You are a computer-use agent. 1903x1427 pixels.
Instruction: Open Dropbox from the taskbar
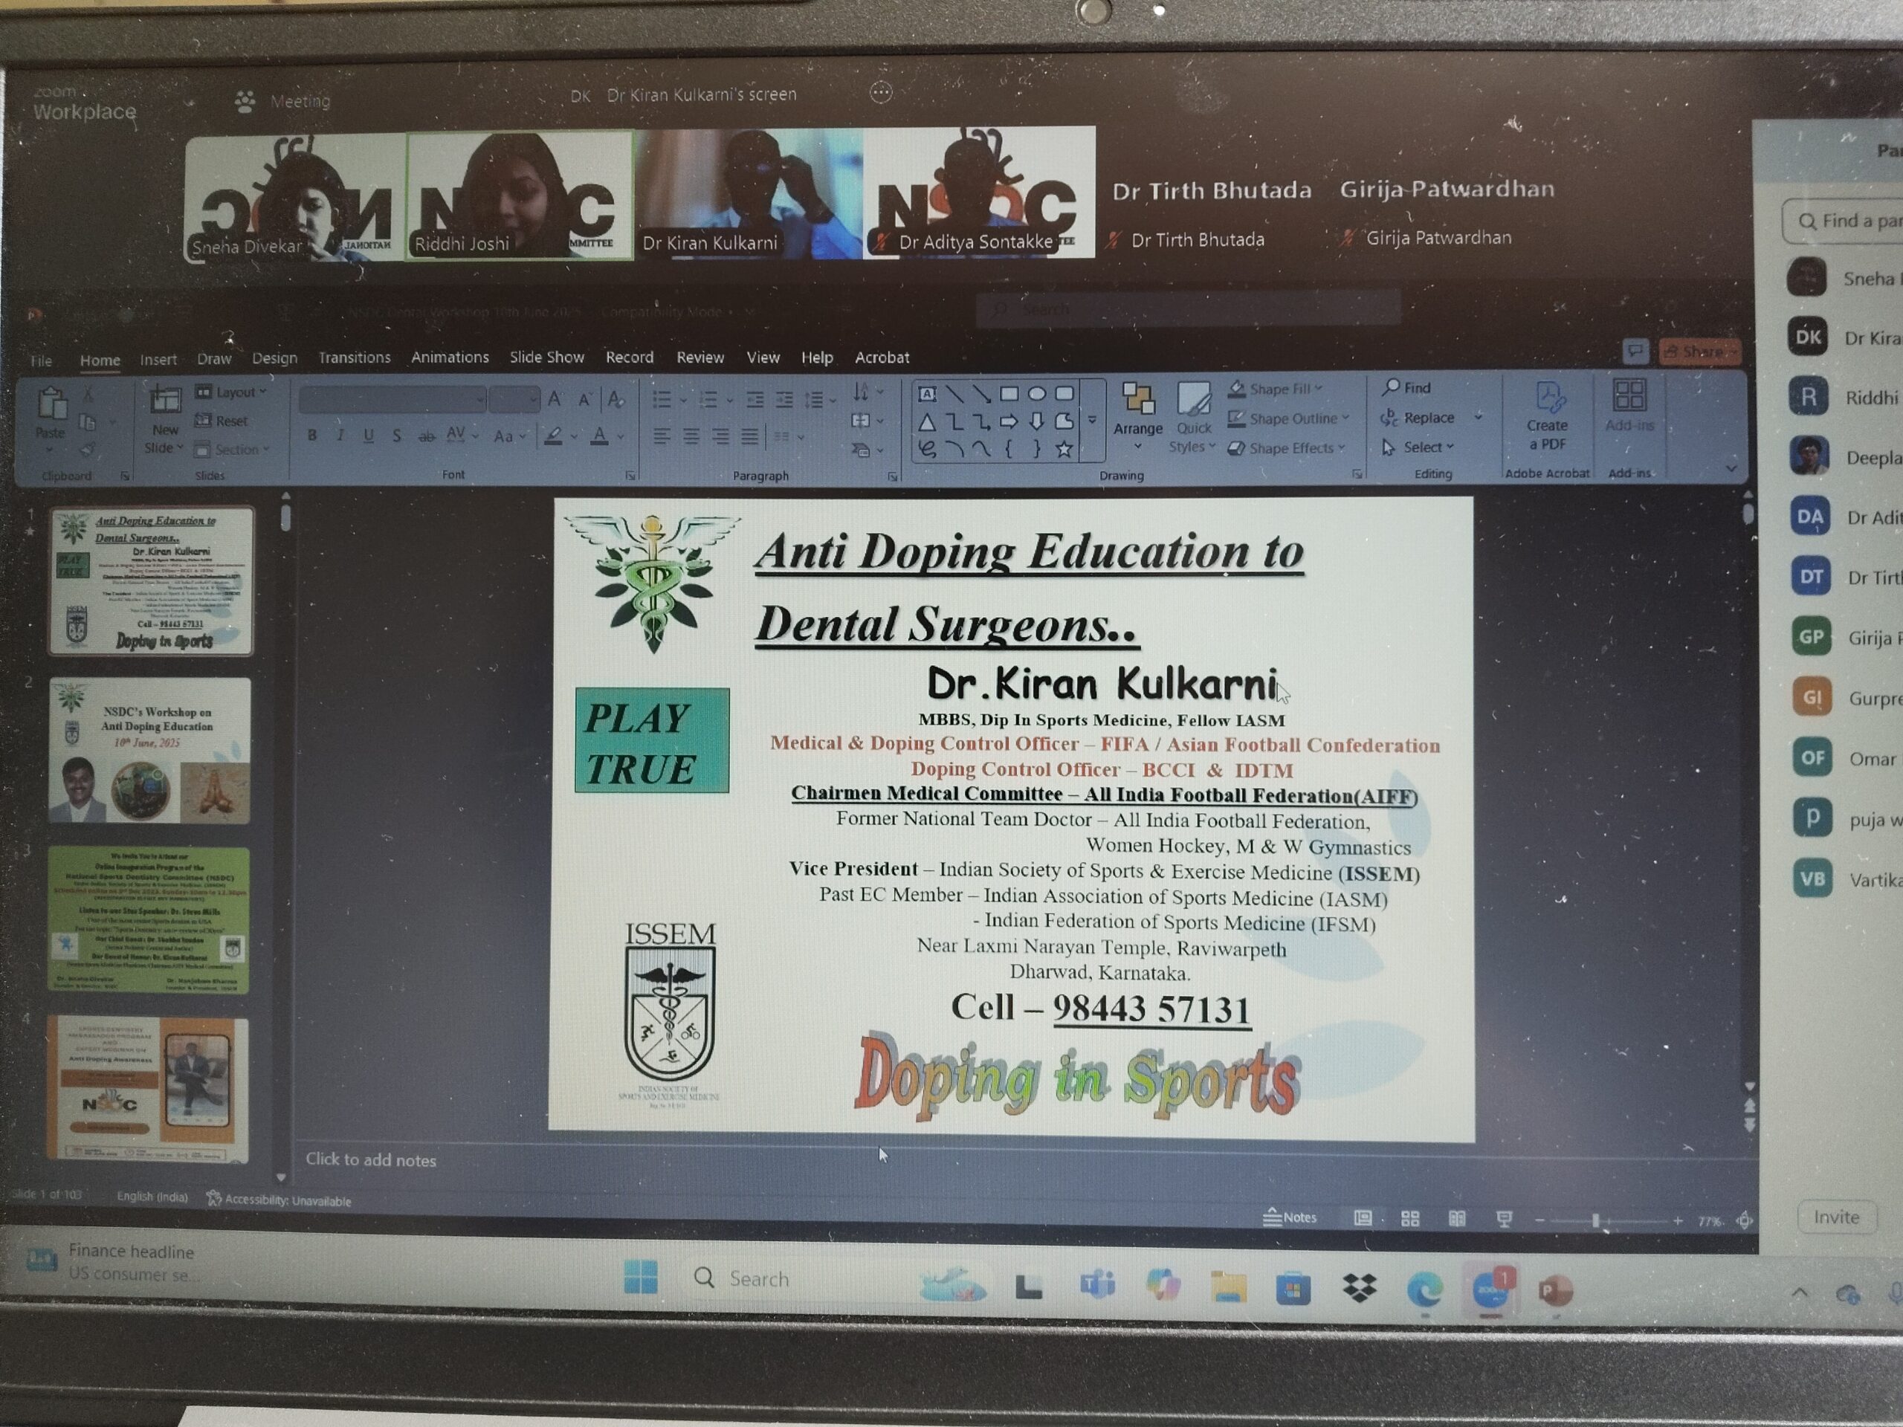1360,1288
